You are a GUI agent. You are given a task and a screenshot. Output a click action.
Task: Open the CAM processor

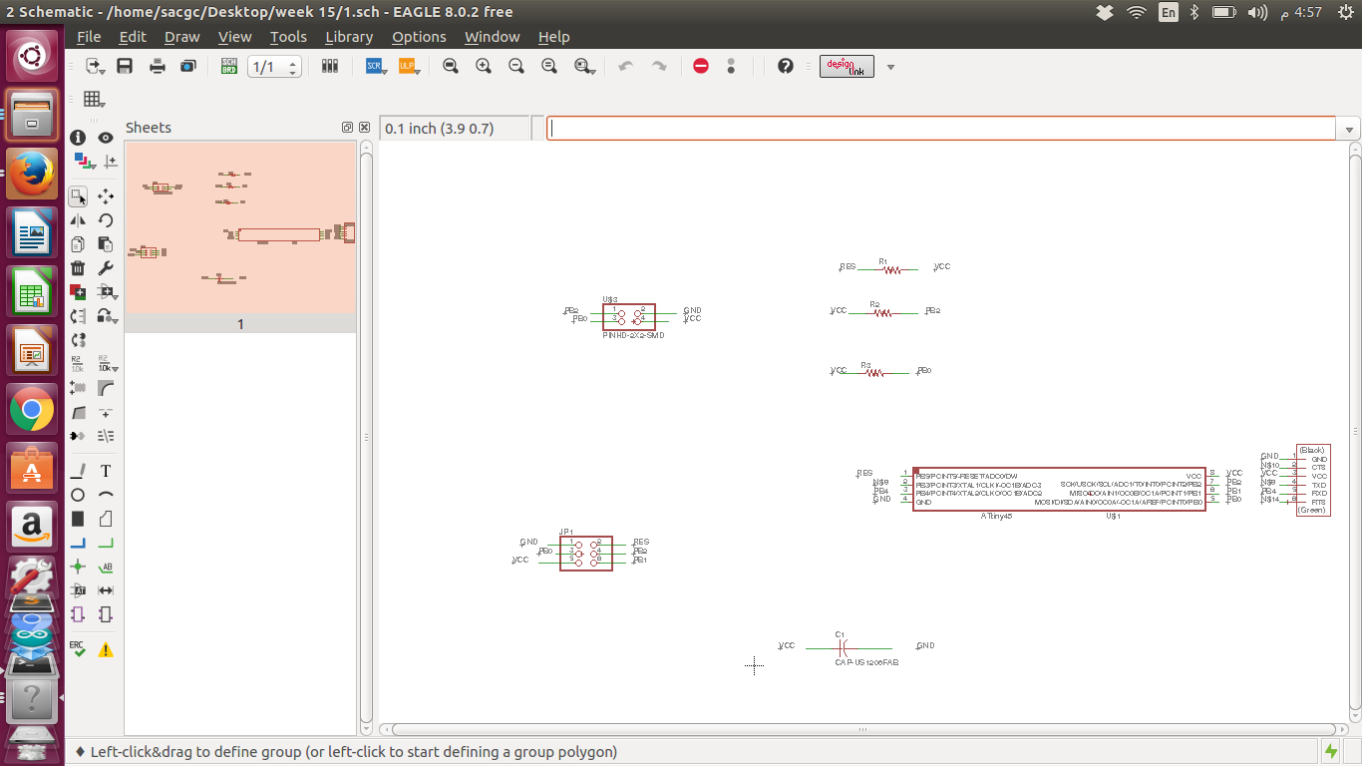[x=188, y=66]
